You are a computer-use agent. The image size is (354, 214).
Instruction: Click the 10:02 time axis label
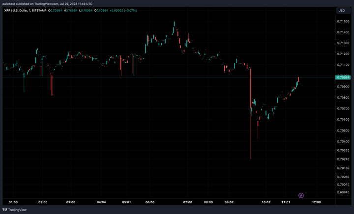266,202
